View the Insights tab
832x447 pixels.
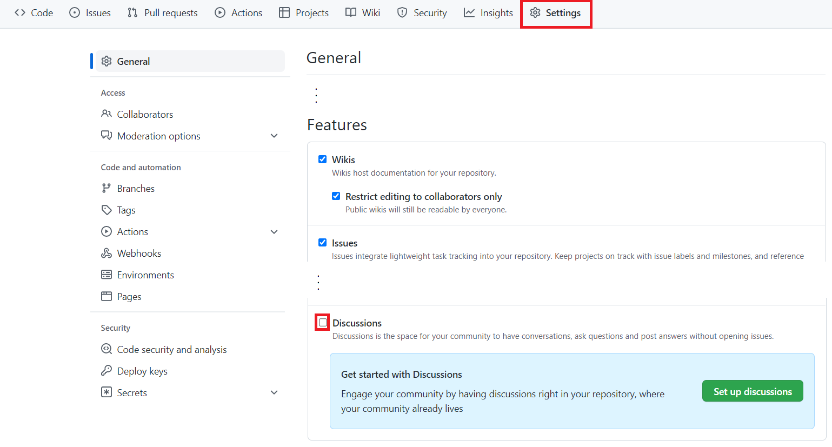click(x=488, y=12)
